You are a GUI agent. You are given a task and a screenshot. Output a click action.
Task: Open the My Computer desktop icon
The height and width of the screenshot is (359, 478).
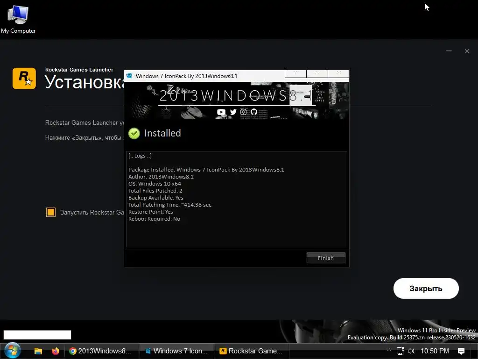(18, 20)
